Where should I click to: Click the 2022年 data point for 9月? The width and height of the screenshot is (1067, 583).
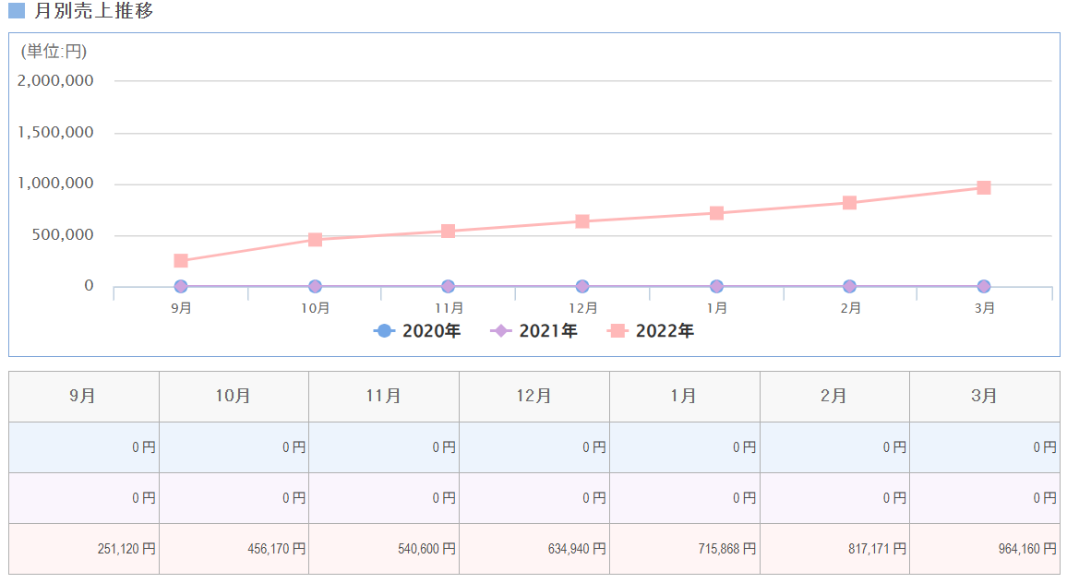(181, 261)
